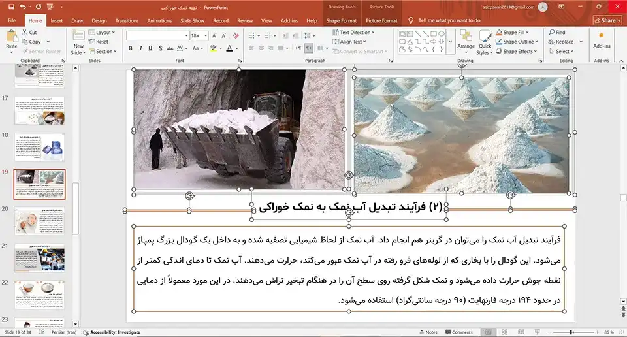Set right-to-left text direction
The width and height of the screenshot is (627, 337).
308,48
